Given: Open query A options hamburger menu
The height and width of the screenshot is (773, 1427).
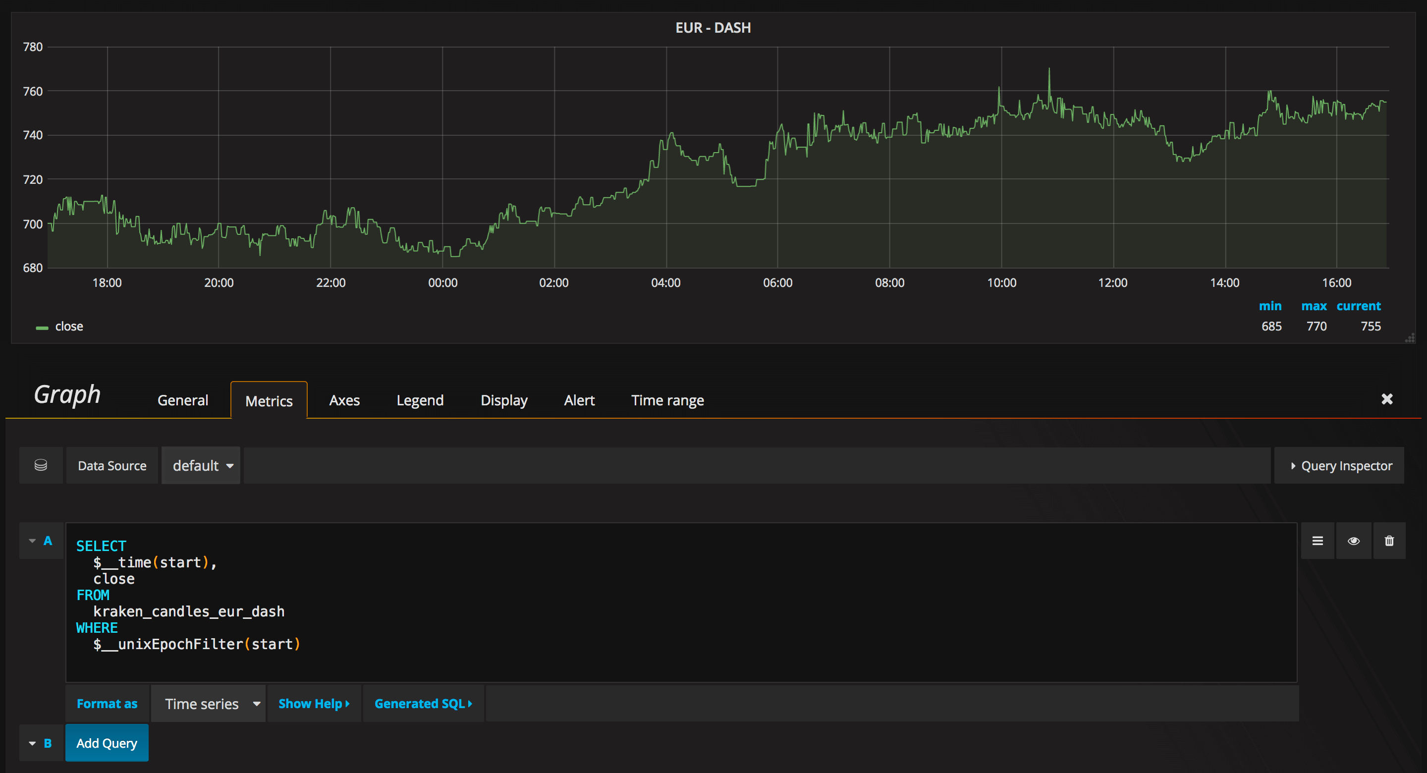Looking at the screenshot, I should (1317, 541).
